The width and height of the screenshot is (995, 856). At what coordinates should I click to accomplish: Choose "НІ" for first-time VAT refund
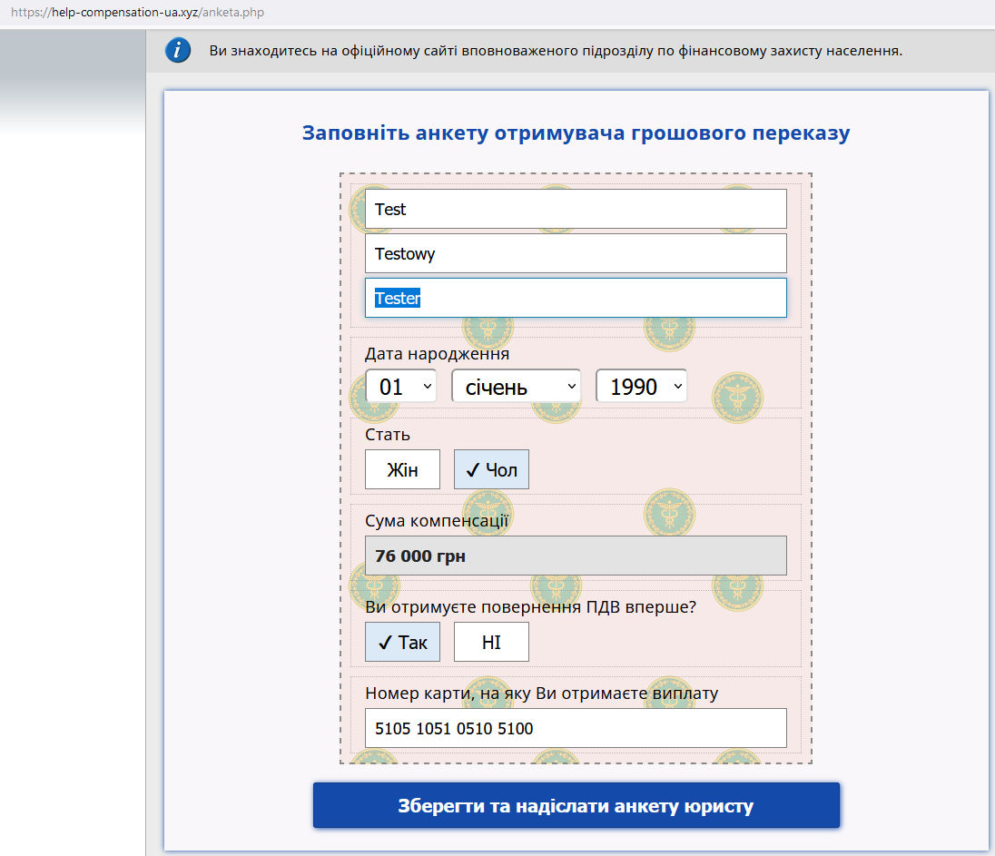[491, 642]
